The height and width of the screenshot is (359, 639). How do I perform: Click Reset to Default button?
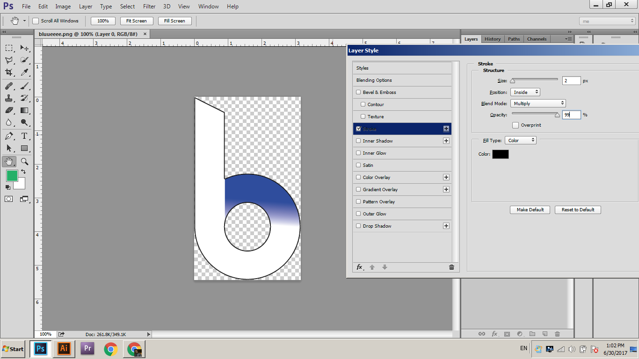click(578, 210)
